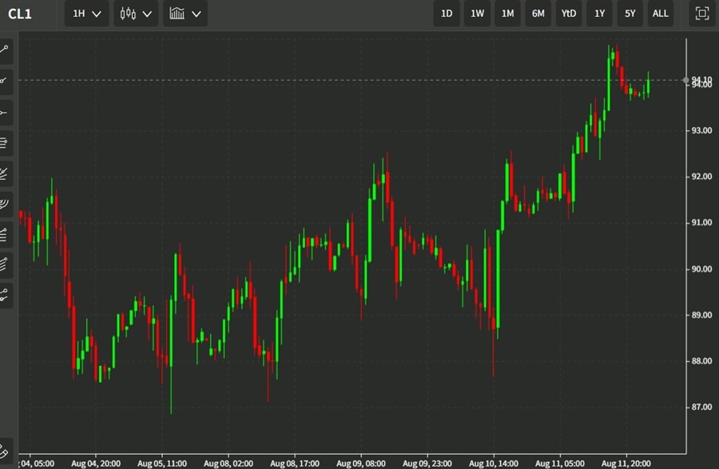The image size is (719, 469).
Task: Choose the fan lines drawing tool
Action: (x=6, y=173)
